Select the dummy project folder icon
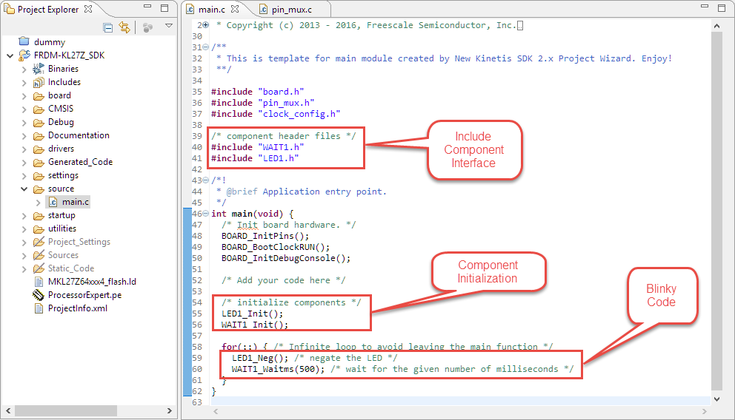Screen dimensions: 735x420 (23, 42)
